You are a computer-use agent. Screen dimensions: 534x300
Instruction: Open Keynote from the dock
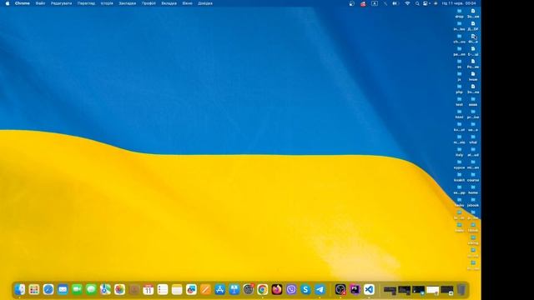pos(234,289)
